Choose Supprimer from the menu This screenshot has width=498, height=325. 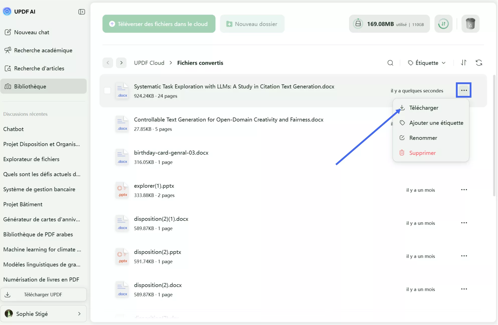click(x=422, y=153)
